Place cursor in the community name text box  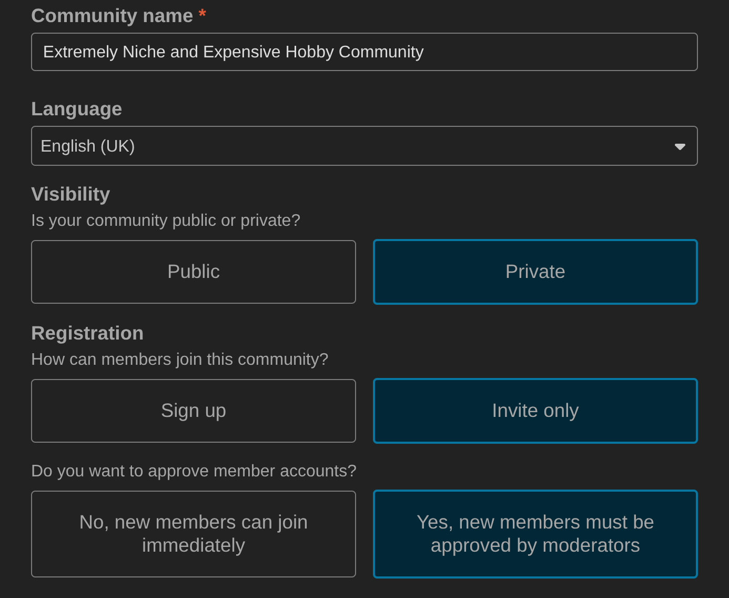[364, 52]
